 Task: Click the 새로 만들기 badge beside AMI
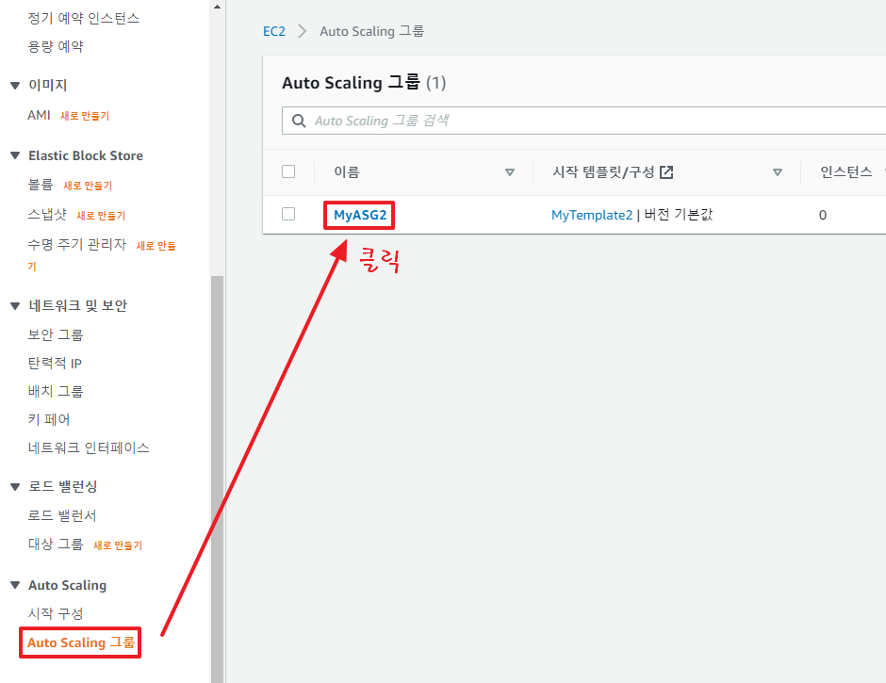(x=85, y=116)
